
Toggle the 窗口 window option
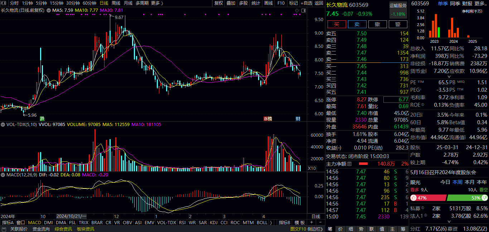pyautogui.click(x=21, y=222)
